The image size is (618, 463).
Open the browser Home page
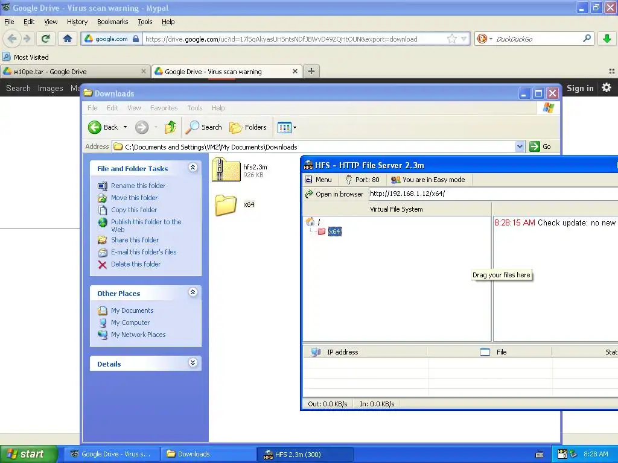(68, 39)
